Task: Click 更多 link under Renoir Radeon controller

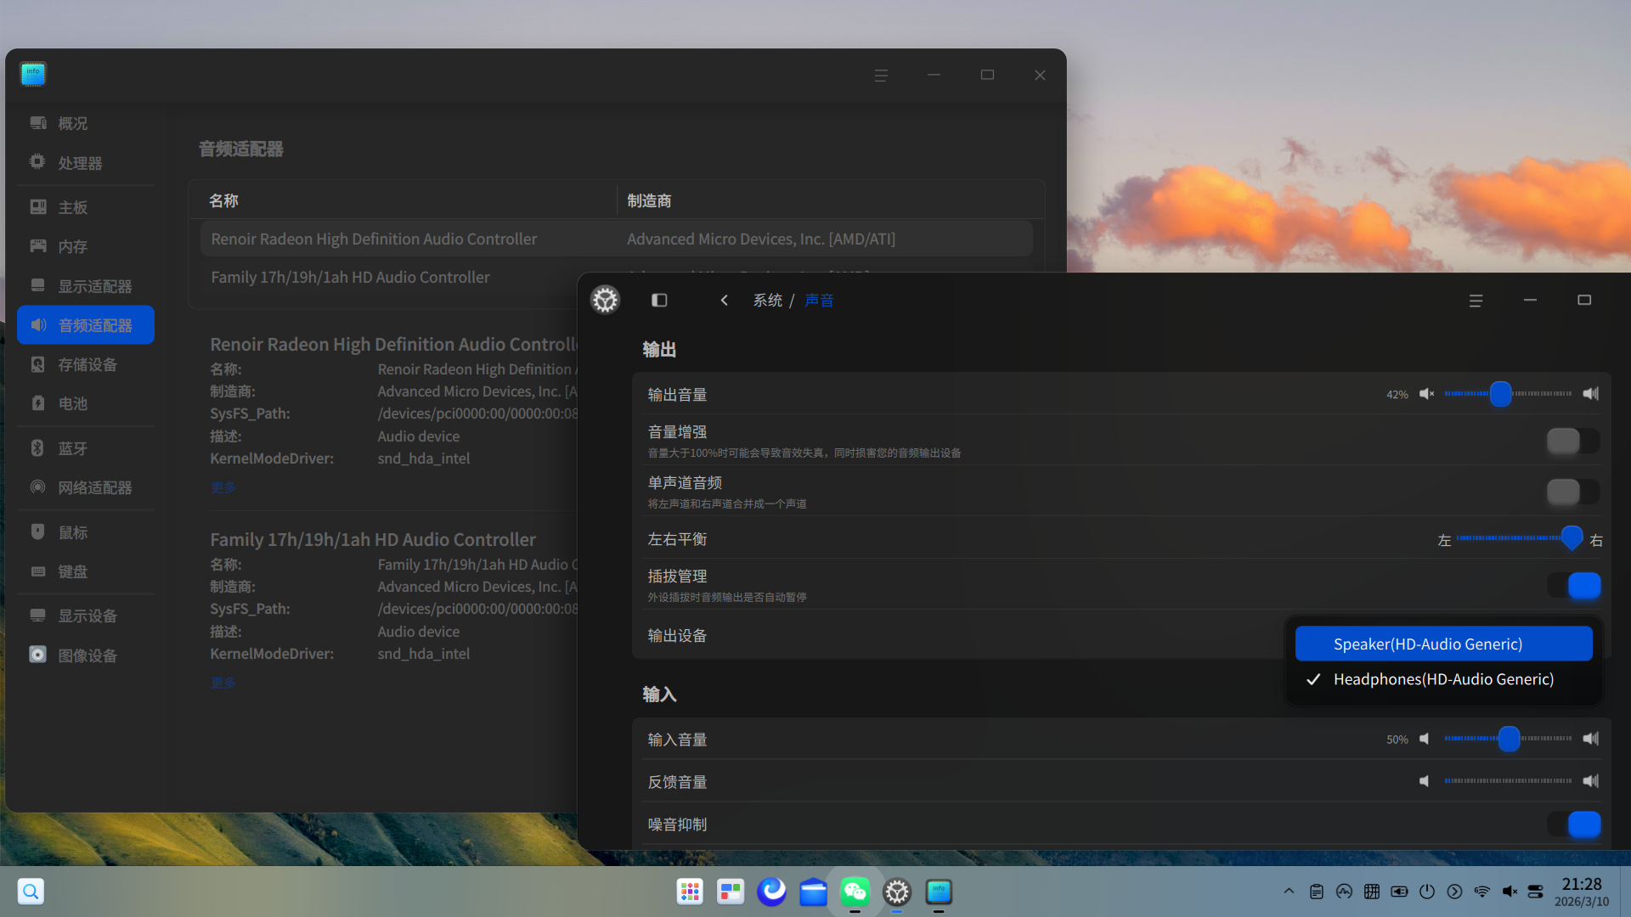Action: point(223,487)
